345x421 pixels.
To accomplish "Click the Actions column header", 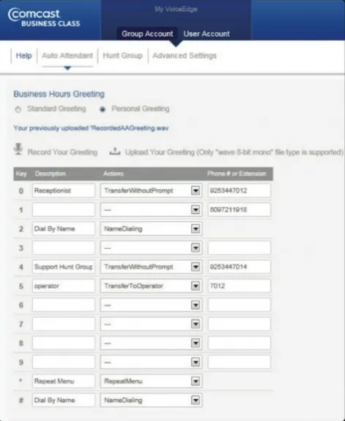I will (x=113, y=174).
